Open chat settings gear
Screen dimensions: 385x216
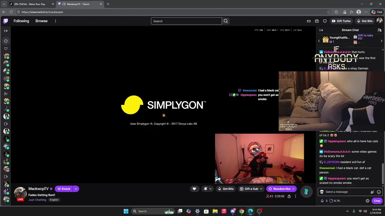pos(368,201)
